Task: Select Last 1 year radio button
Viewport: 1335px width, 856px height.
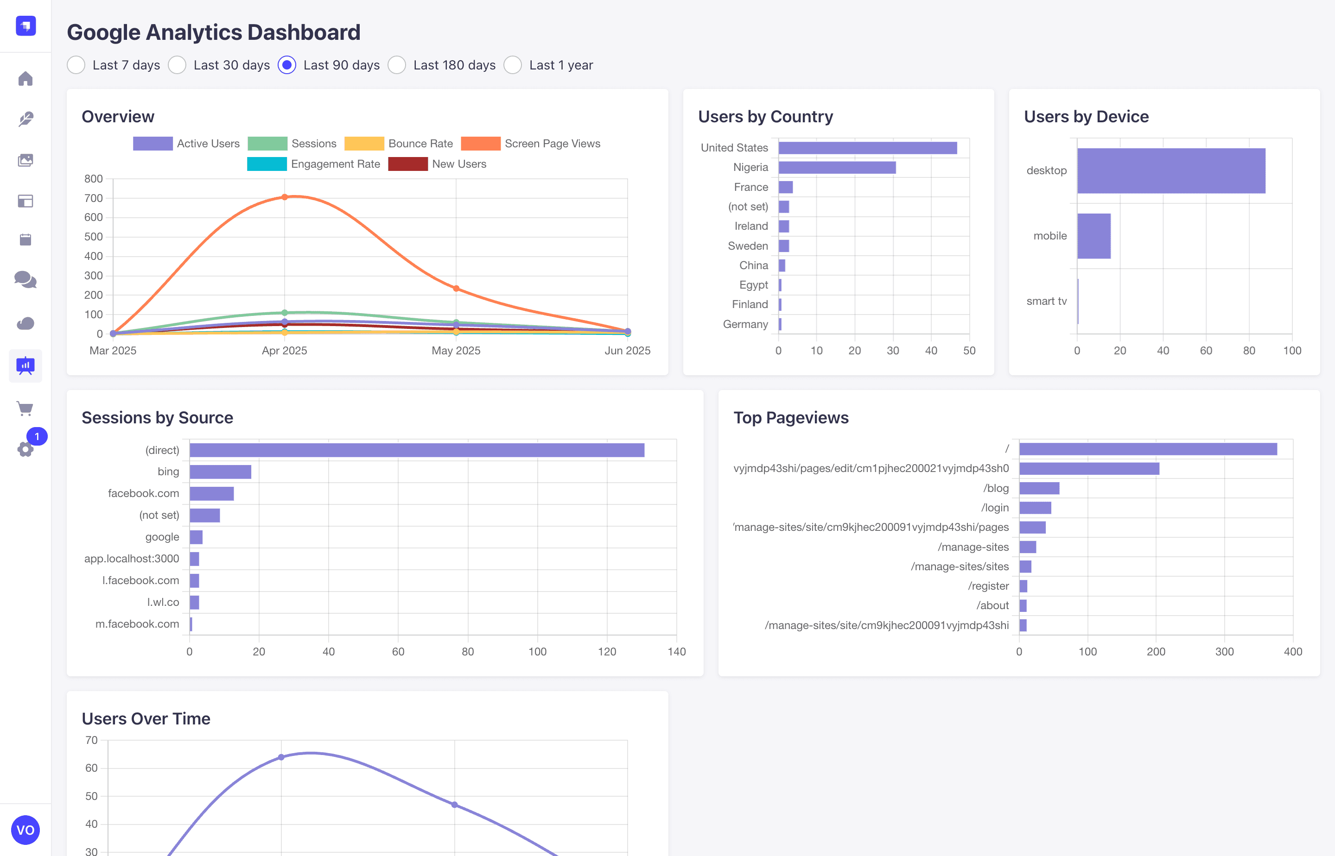Action: point(513,65)
